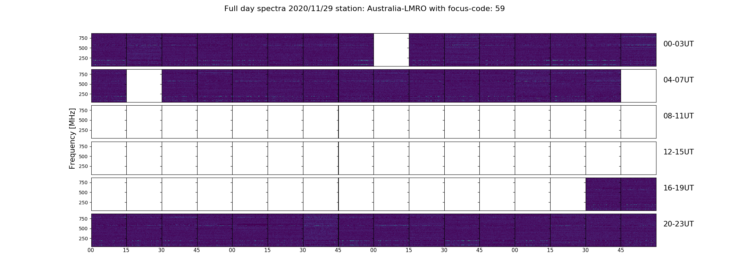Select the "00-03UT" row label

click(x=678, y=44)
